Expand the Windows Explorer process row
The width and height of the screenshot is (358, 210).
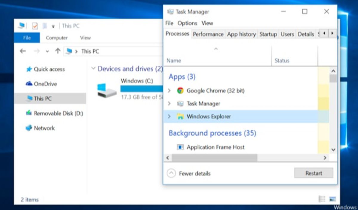(169, 116)
